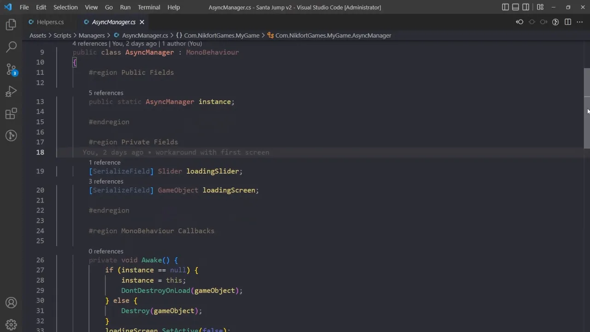
Task: Toggle file blame git icon
Action: pos(555,22)
